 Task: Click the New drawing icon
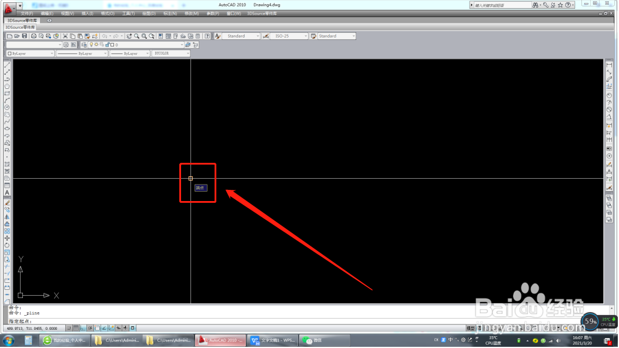[9, 36]
